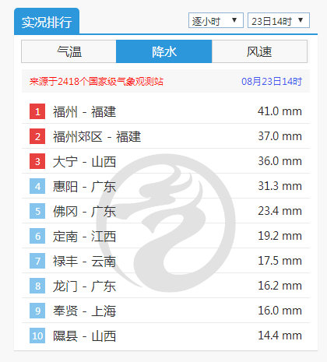Click the blue rank 4 badge
The width and height of the screenshot is (327, 362).
pyautogui.click(x=37, y=186)
